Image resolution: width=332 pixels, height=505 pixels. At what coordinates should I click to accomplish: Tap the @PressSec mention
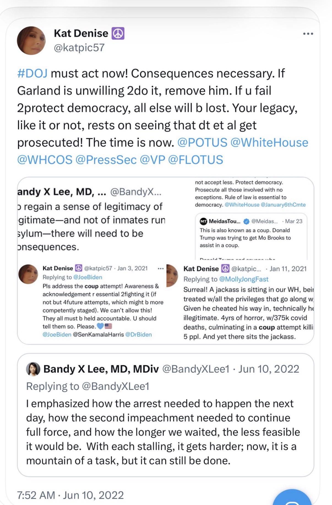coord(106,160)
